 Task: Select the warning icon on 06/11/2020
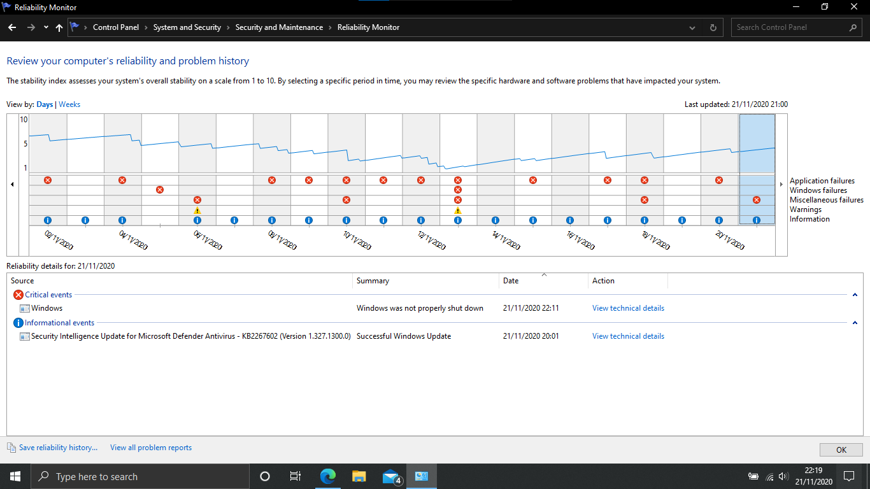pos(197,210)
